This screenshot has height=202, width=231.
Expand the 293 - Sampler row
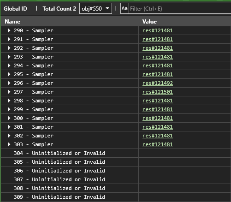(9, 57)
